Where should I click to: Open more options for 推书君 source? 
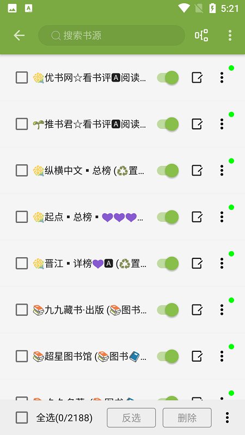[222, 124]
